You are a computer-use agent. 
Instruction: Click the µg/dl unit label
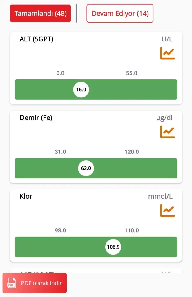click(x=164, y=118)
